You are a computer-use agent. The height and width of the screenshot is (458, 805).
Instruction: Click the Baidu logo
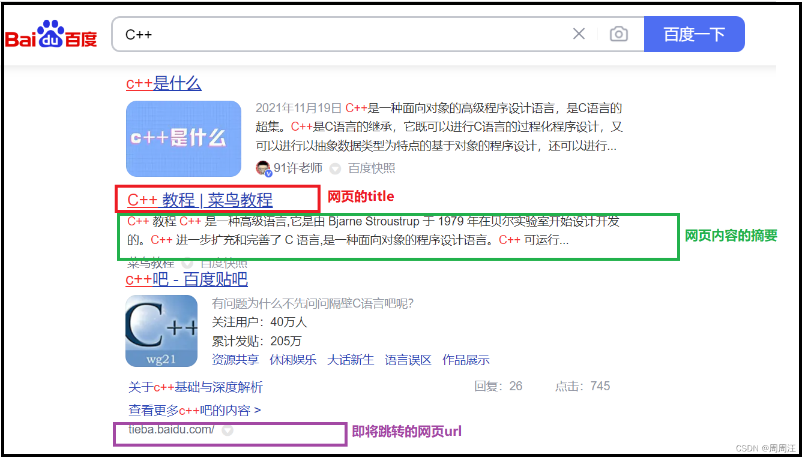51,34
